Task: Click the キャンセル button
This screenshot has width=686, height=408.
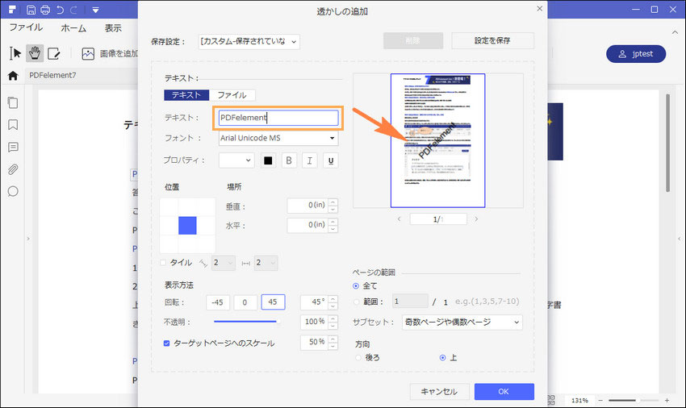Action: tap(439, 392)
